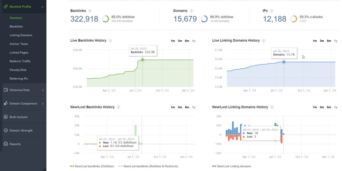Open info tooltip for Live Backlinks History
Image resolution: width=342 pixels, height=171 pixels.
(x=110, y=41)
